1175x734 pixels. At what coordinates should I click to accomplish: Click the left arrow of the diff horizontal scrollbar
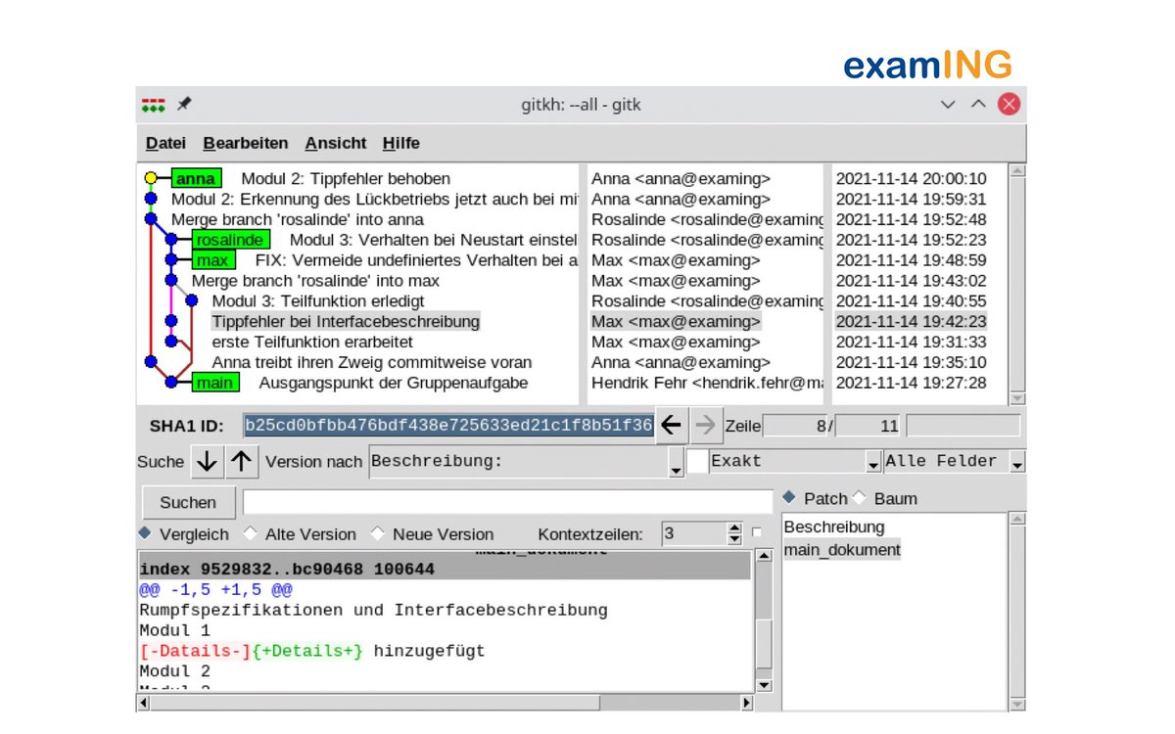point(144,702)
